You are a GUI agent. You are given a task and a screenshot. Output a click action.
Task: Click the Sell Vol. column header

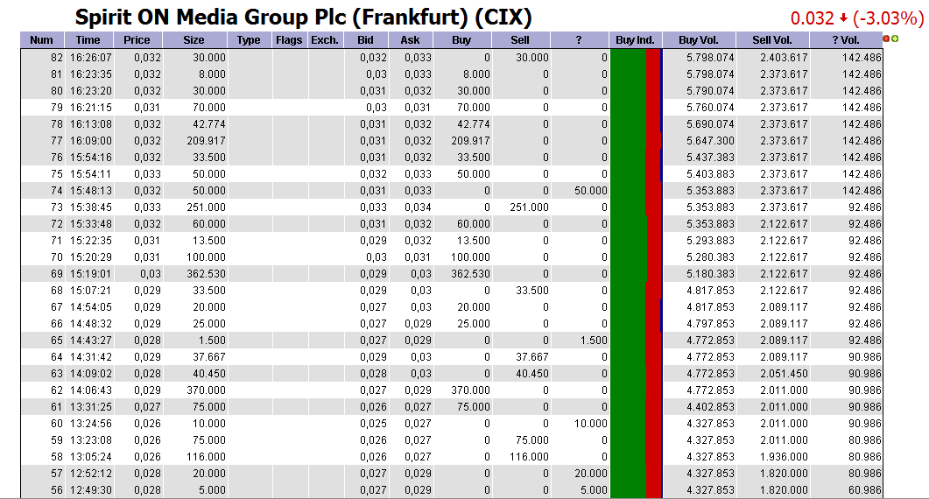pos(772,40)
